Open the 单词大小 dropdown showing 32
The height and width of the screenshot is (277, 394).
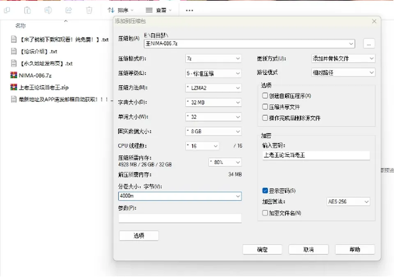tap(213, 117)
